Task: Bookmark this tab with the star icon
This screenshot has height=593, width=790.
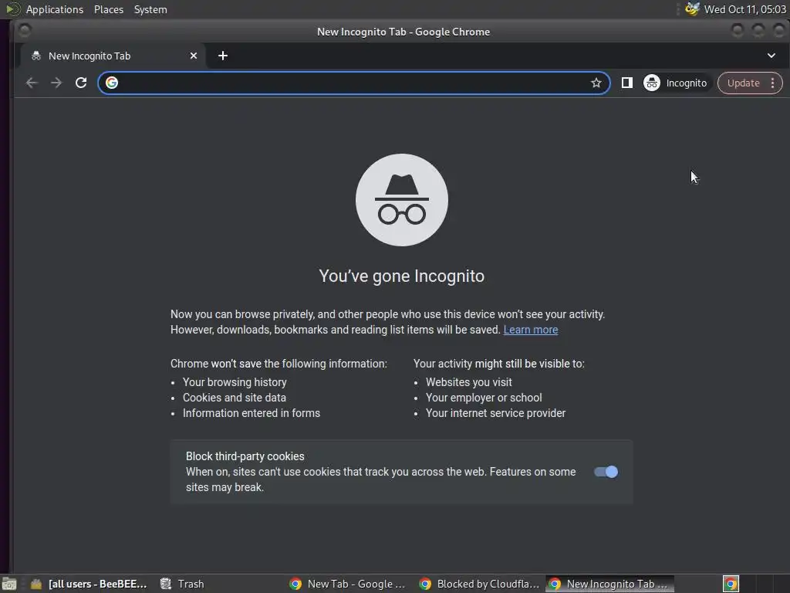Action: 596,83
